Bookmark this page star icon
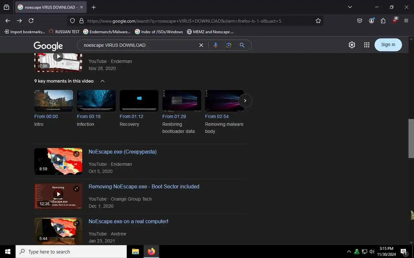This screenshot has width=414, height=258. (x=318, y=21)
